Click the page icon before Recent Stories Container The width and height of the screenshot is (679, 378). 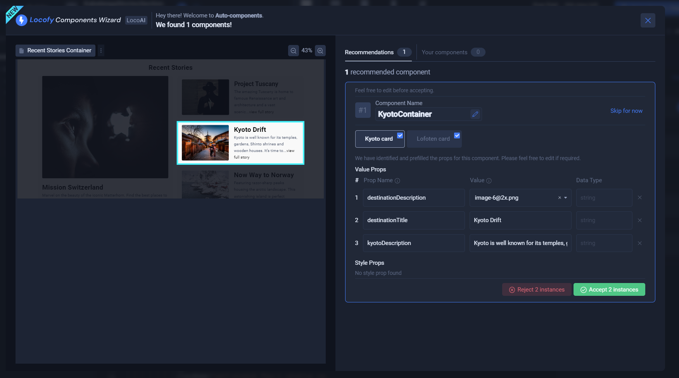point(21,50)
